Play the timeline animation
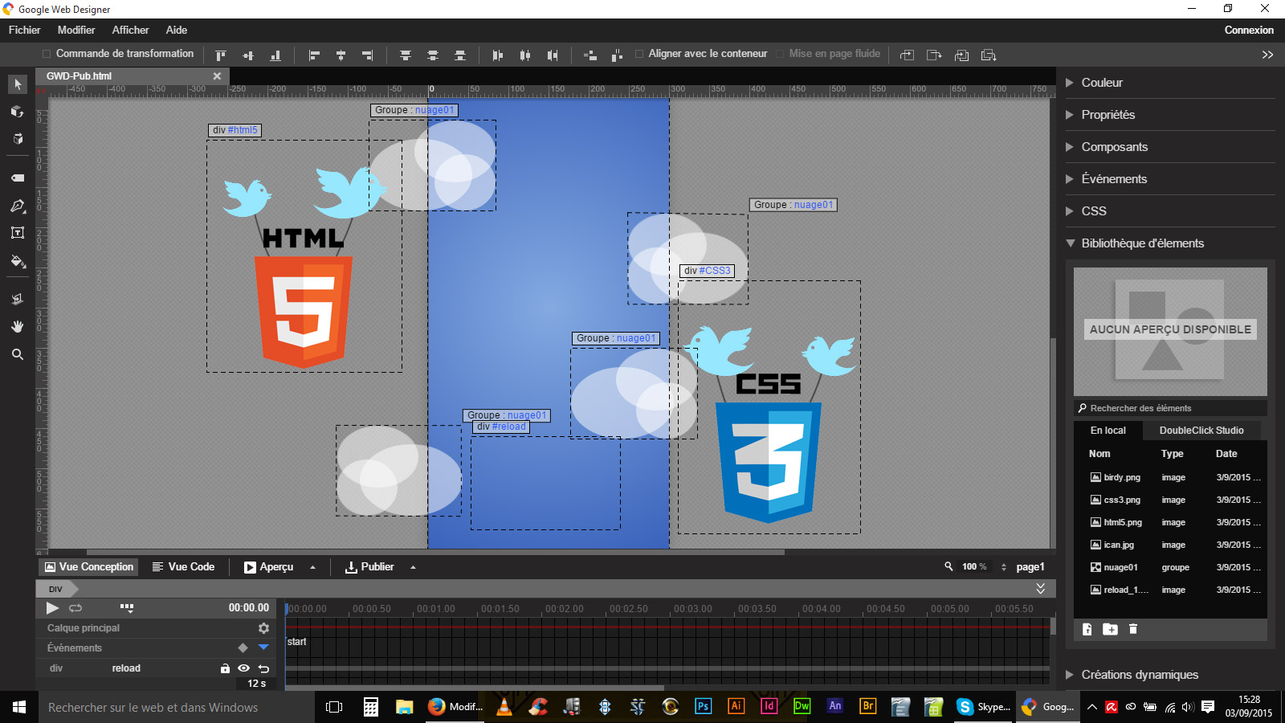 pos(52,608)
